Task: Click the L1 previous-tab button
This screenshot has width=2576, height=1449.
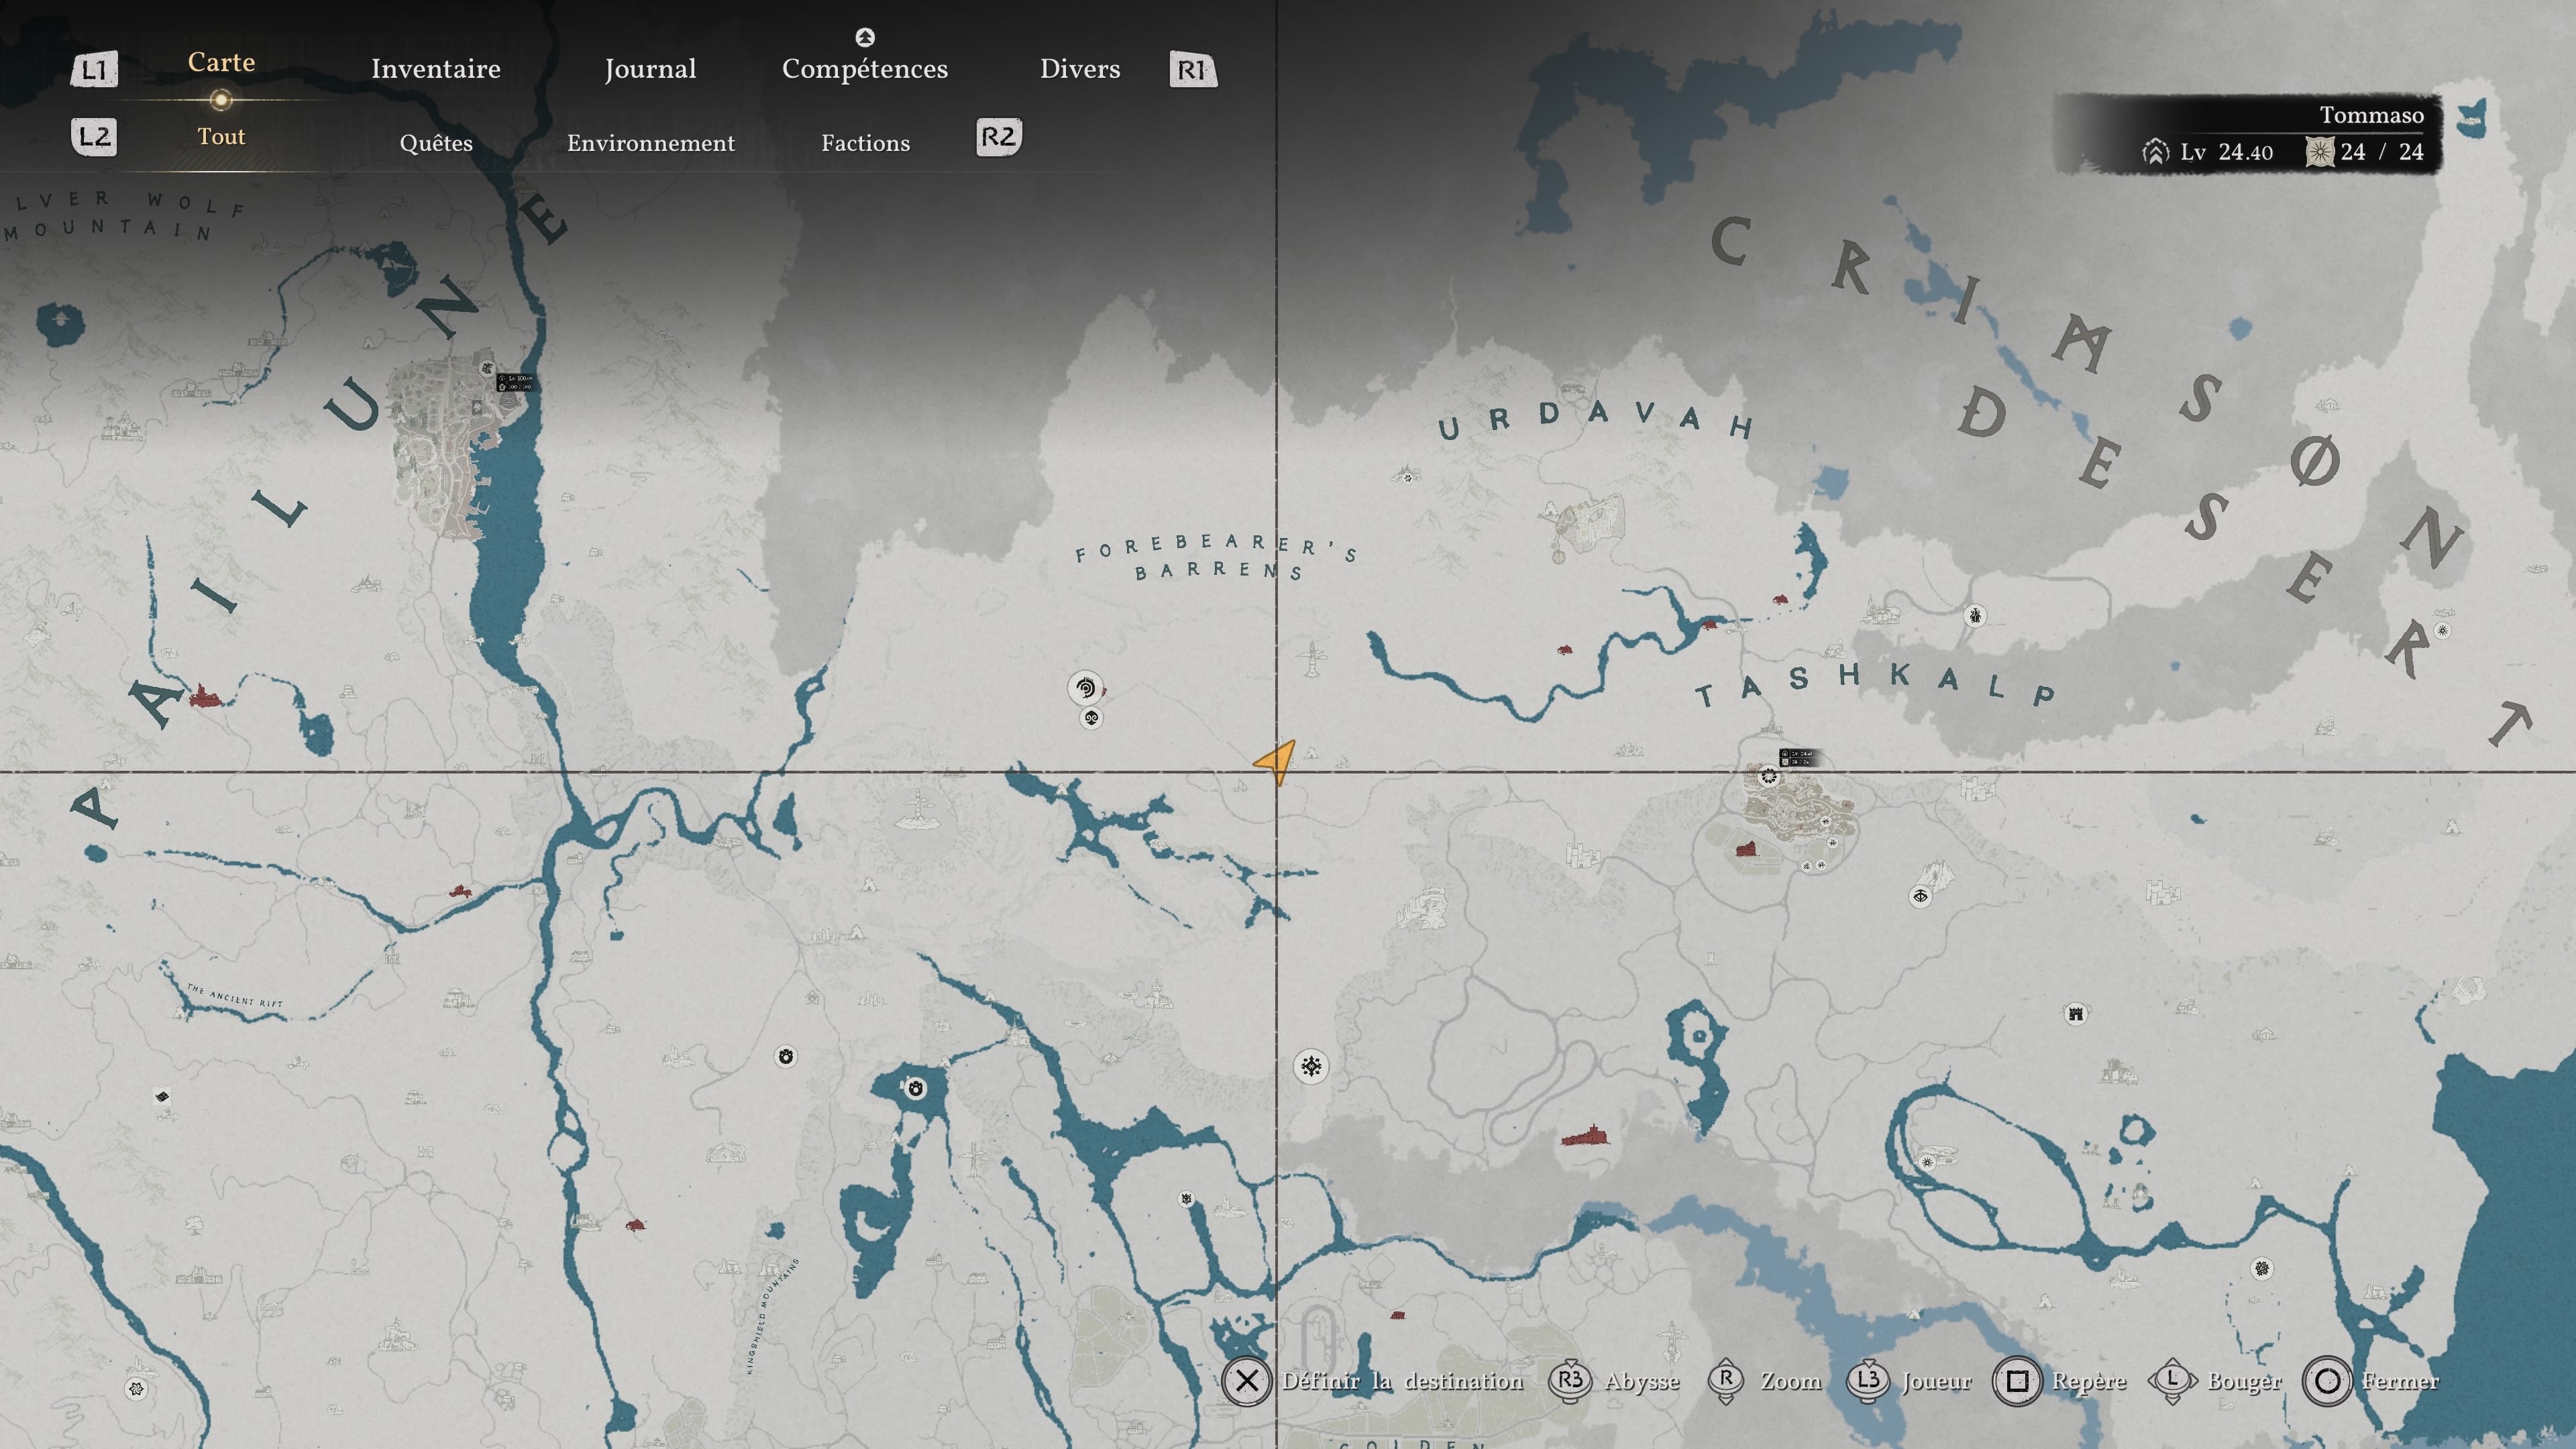Action: [94, 70]
